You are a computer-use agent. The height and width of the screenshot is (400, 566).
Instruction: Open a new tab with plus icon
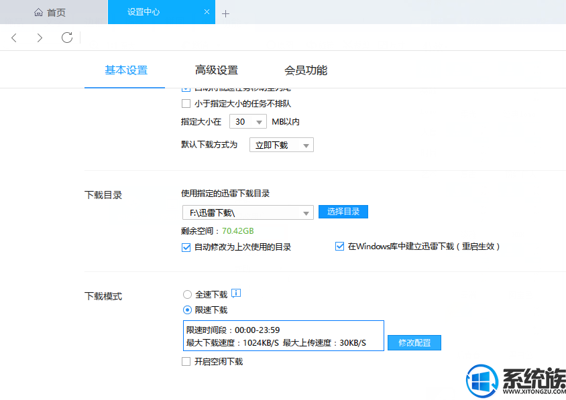[x=225, y=13]
